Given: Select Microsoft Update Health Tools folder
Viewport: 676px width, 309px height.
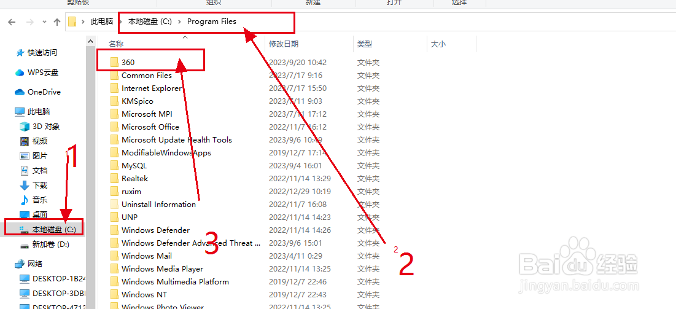Looking at the screenshot, I should tap(177, 140).
